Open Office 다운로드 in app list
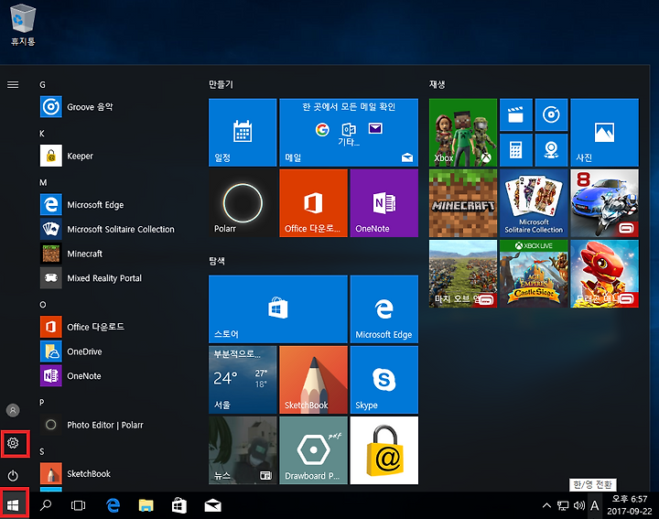 coord(113,327)
